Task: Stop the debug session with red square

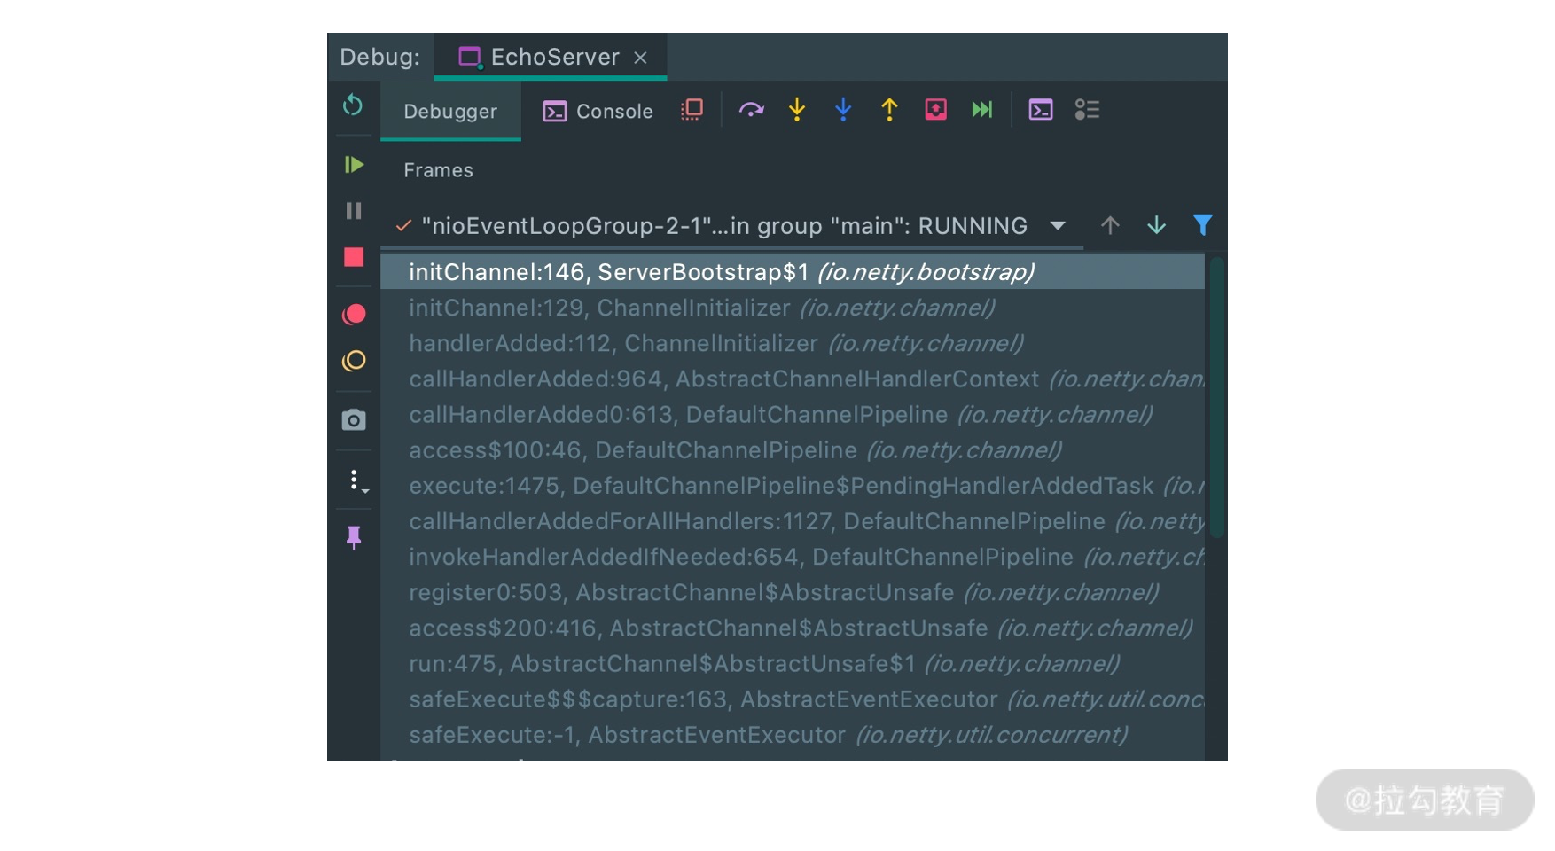Action: (354, 257)
